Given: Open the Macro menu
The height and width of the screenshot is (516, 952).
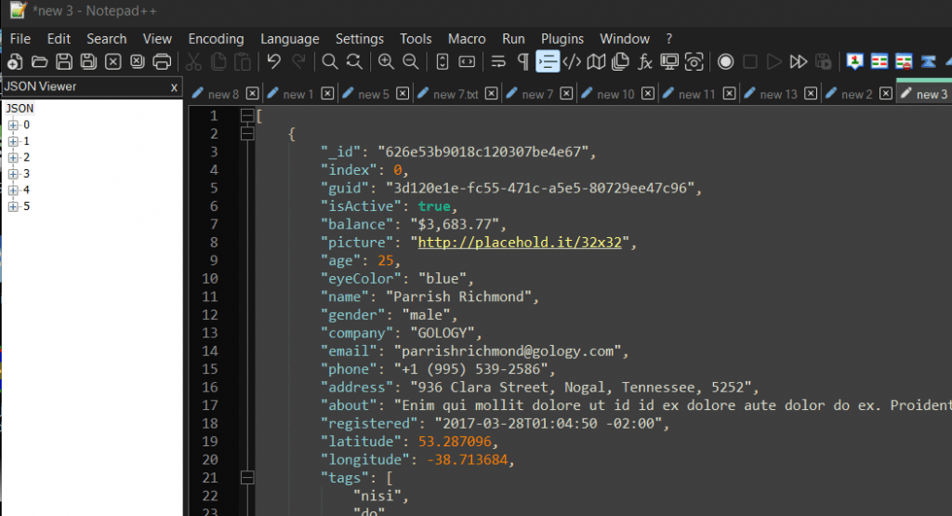Looking at the screenshot, I should coord(467,39).
